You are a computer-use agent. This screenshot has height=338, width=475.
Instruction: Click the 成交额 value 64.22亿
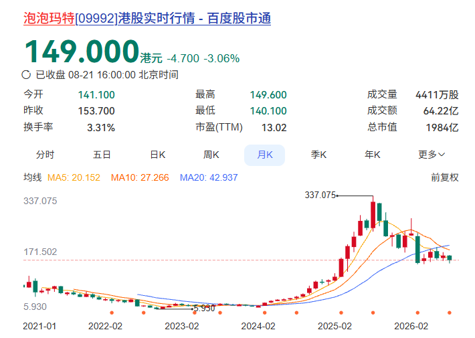tap(441, 111)
